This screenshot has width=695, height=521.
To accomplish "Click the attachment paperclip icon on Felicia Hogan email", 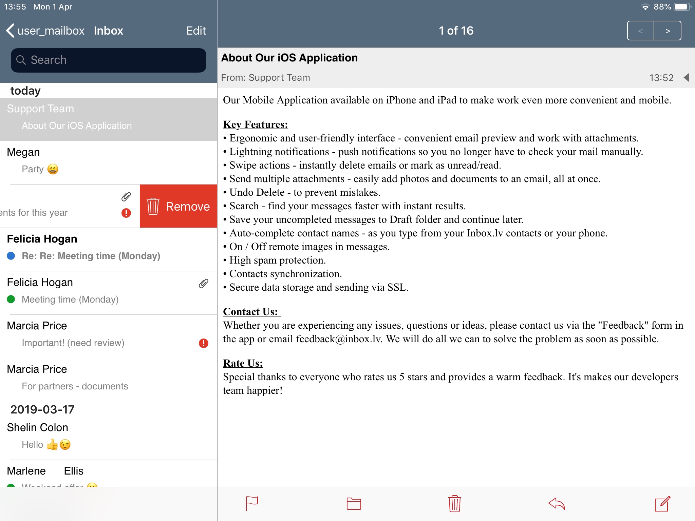I will (x=204, y=283).
